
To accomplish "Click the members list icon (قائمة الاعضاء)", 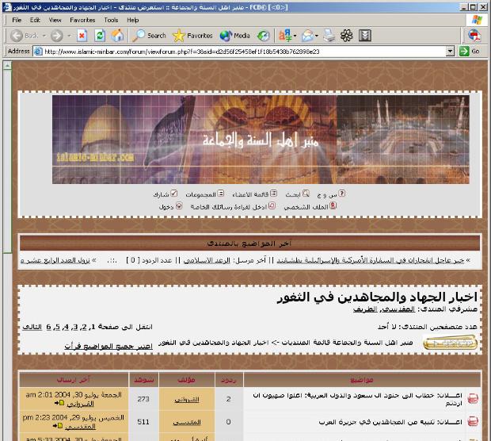I will [274, 194].
